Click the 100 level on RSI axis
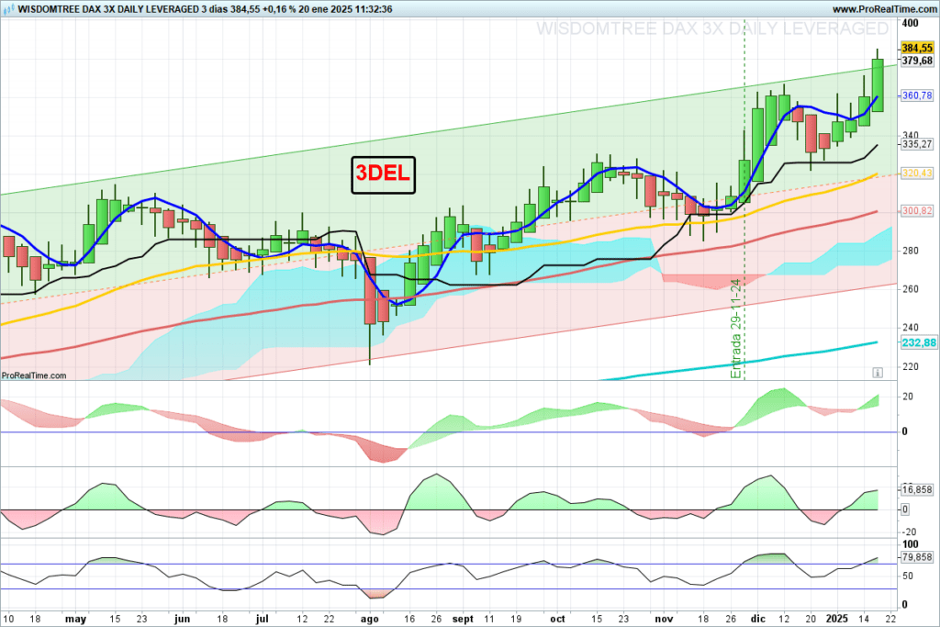 pos(910,544)
